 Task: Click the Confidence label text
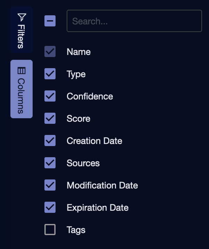(x=90, y=96)
